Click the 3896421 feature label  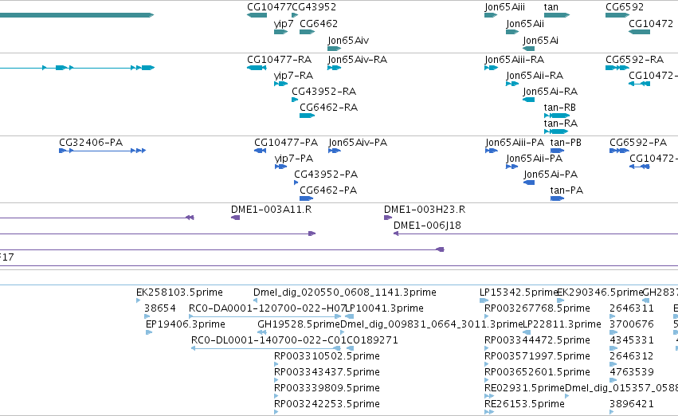[x=631, y=404]
